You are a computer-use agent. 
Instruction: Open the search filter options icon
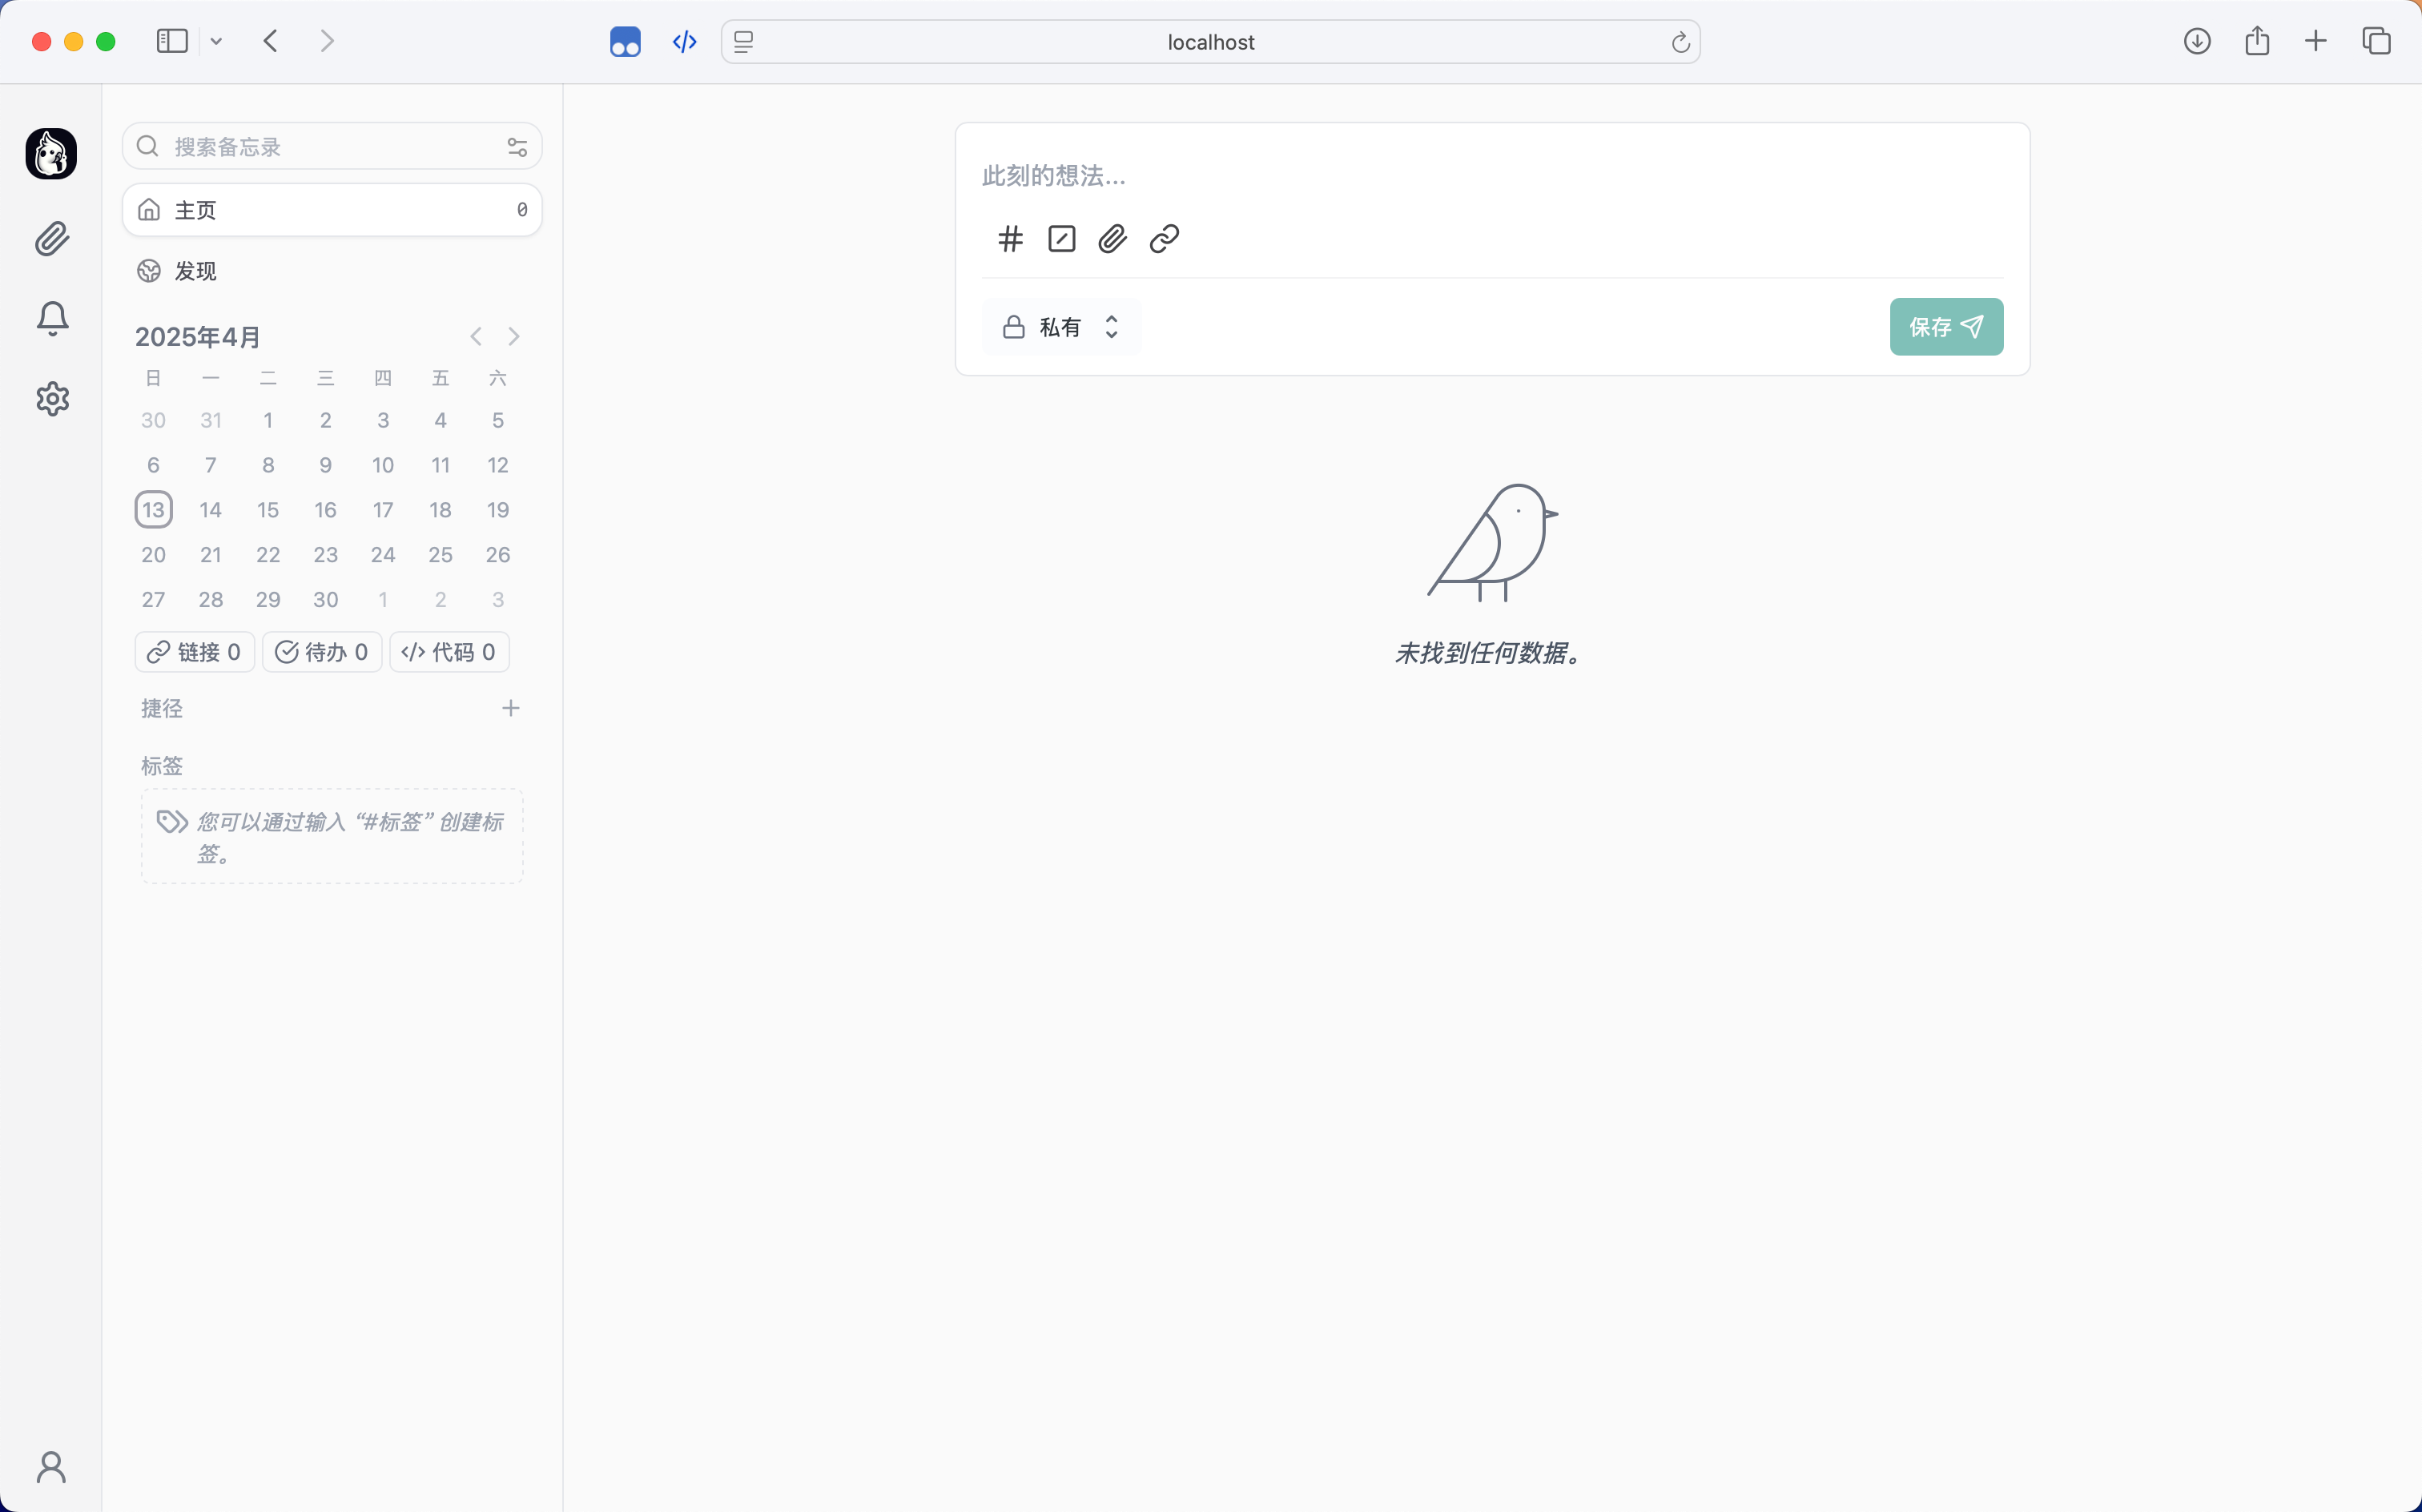pos(517,147)
